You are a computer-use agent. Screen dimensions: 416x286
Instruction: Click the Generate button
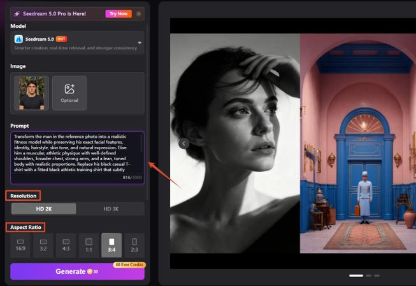tap(77, 271)
